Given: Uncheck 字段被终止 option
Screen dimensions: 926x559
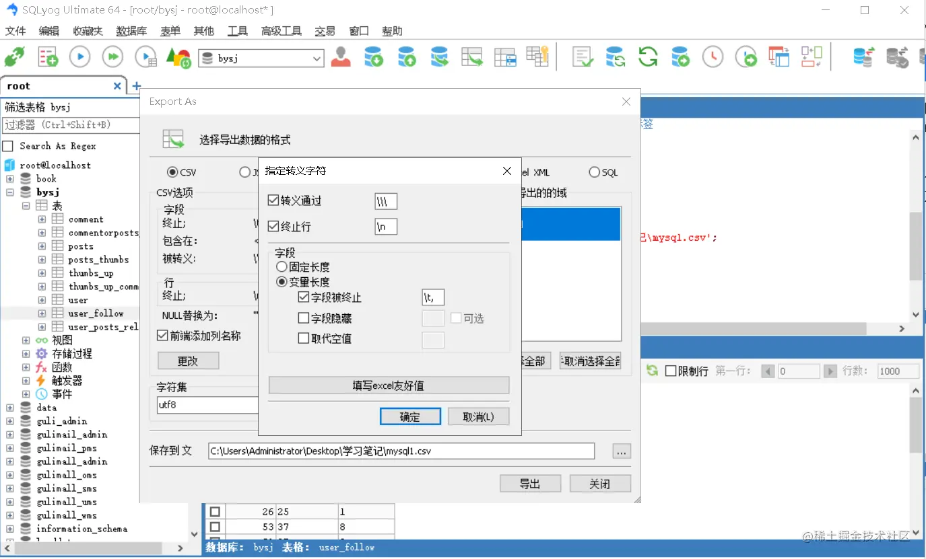Looking at the screenshot, I should [303, 297].
